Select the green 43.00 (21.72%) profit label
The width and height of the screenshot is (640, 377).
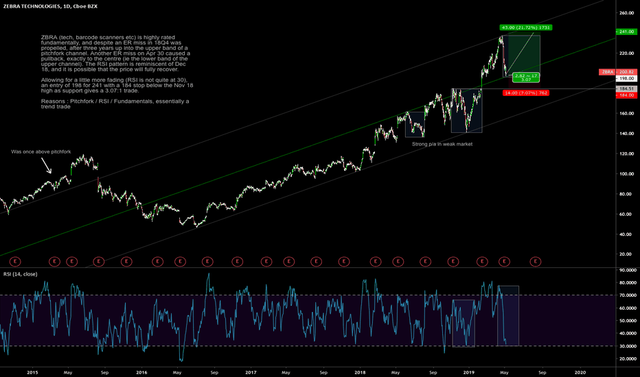526,27
